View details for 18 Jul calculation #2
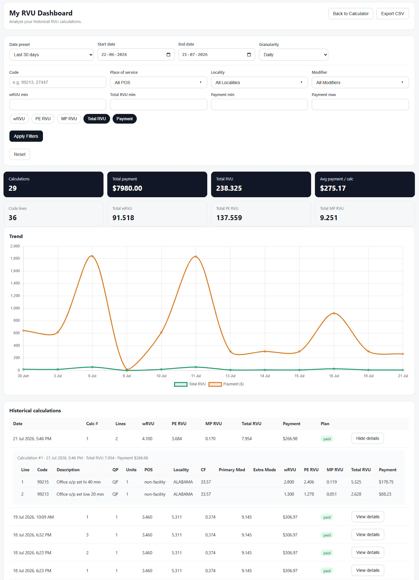The image size is (419, 580). [368, 552]
